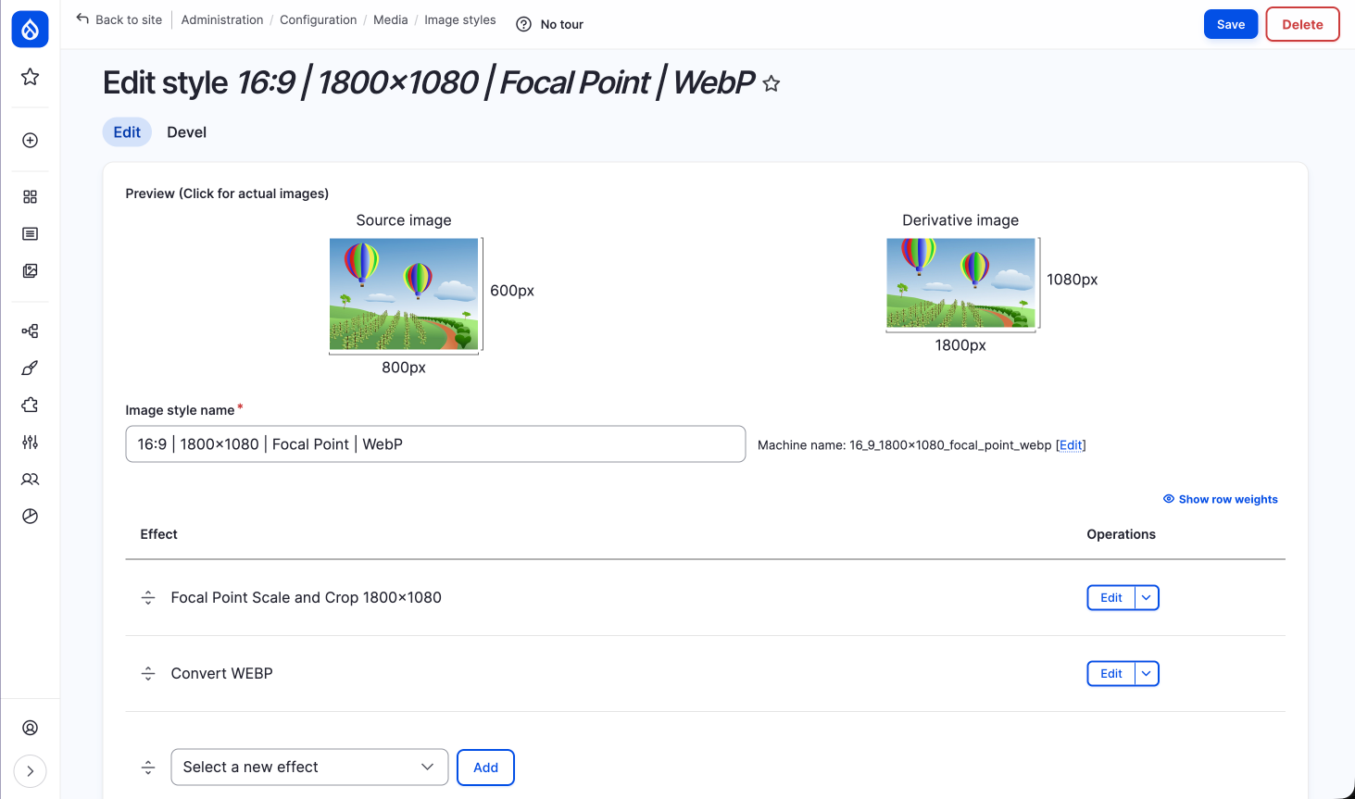This screenshot has width=1355, height=799.
Task: Click the blue Save button
Action: coord(1230,25)
